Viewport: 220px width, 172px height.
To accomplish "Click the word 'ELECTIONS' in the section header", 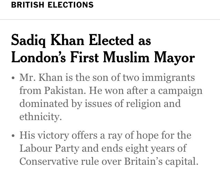I will coord(71,5).
